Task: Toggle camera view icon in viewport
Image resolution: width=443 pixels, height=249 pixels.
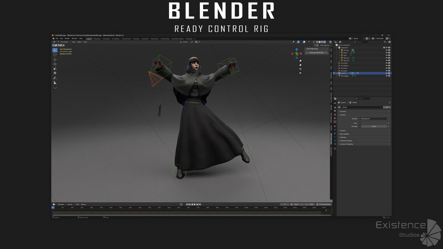Action: click(x=300, y=69)
